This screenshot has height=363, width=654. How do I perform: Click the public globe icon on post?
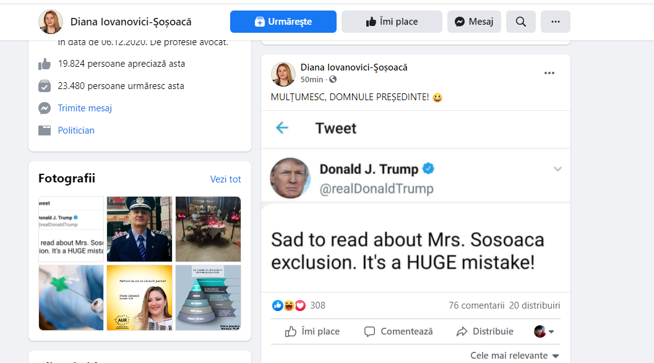point(333,79)
